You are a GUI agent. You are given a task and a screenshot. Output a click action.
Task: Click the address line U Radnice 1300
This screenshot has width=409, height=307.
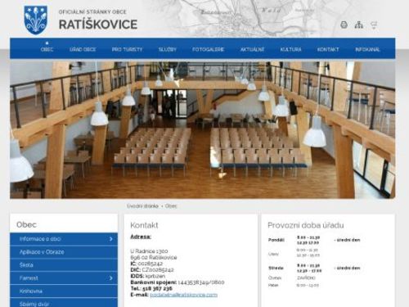tap(149, 251)
